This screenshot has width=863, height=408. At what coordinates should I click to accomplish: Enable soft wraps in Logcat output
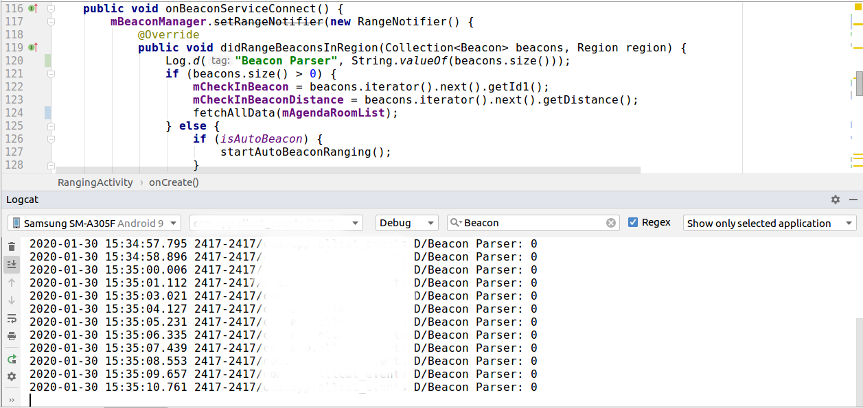pos(12,318)
